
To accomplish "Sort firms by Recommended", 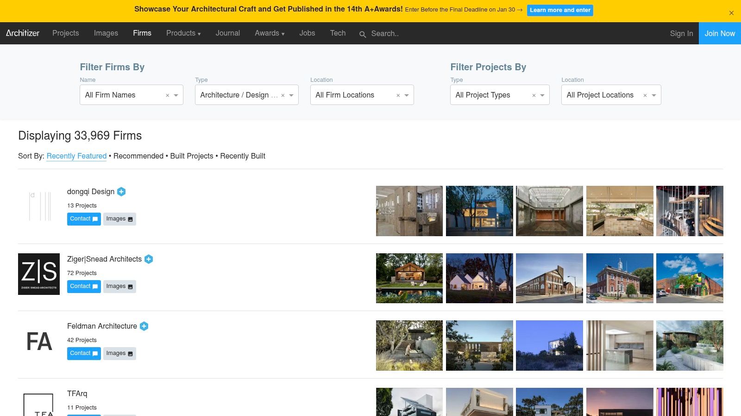I will point(138,156).
